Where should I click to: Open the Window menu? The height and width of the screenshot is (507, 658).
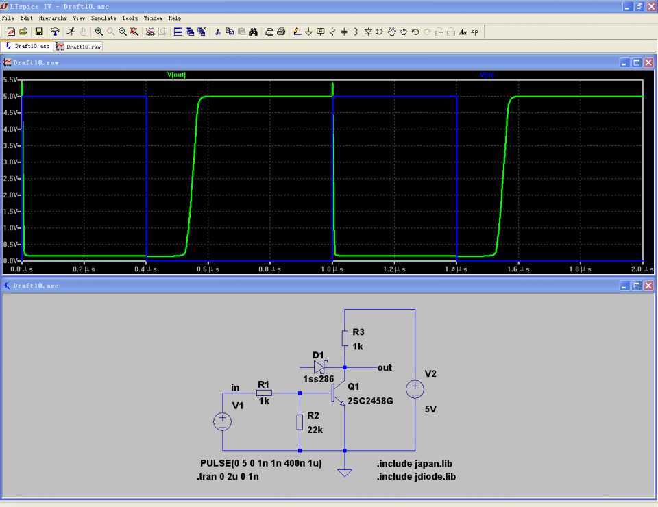[x=153, y=18]
